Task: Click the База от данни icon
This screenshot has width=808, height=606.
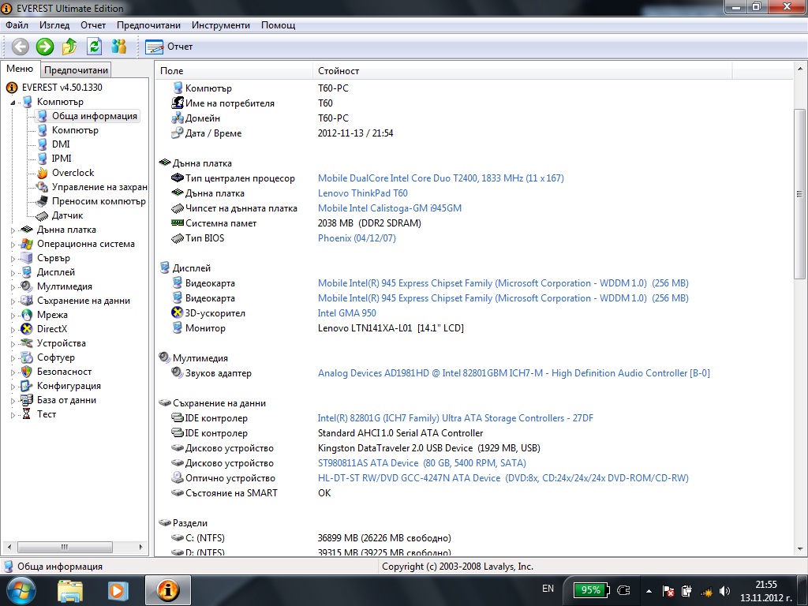Action: click(x=27, y=400)
